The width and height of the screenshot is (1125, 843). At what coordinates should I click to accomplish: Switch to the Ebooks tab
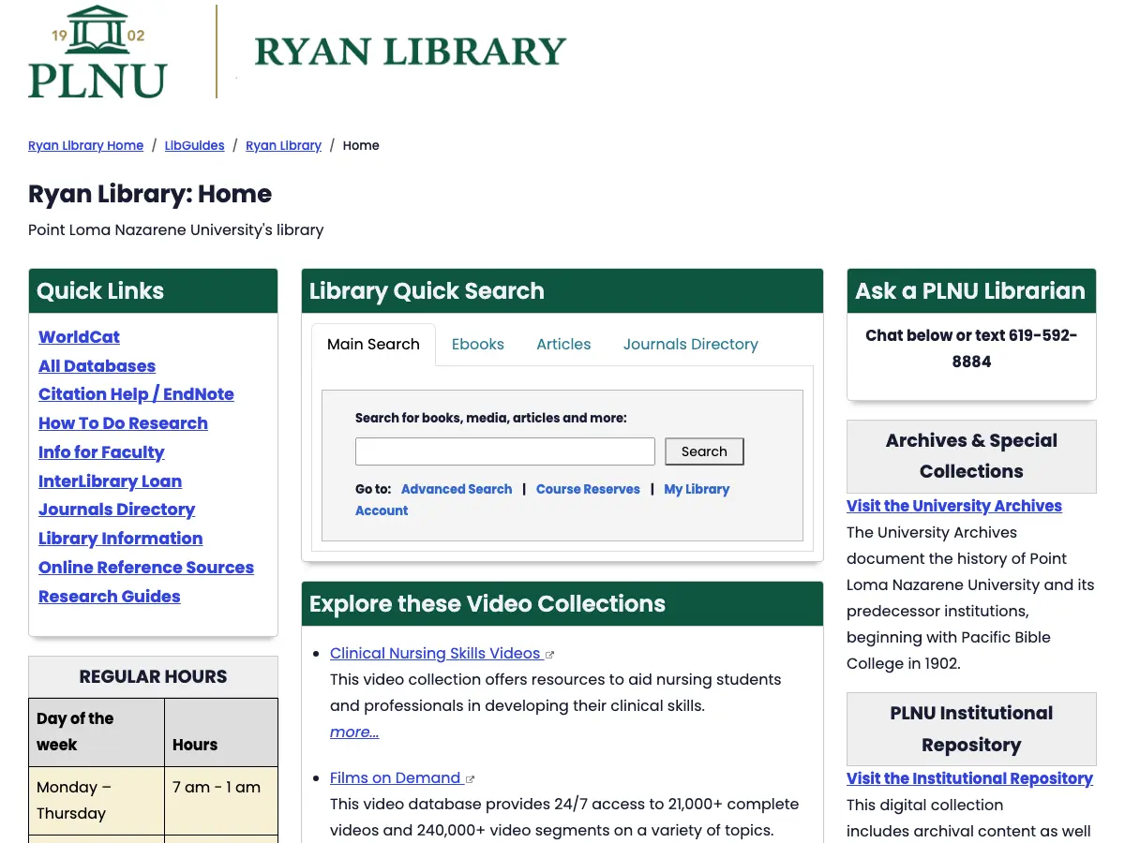tap(478, 345)
